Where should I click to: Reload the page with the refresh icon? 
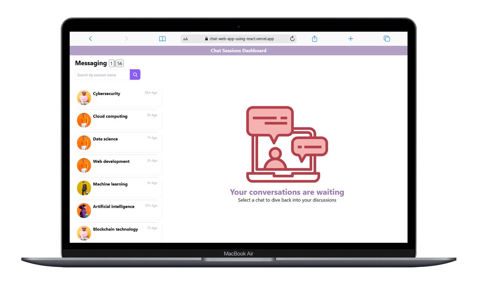click(292, 39)
